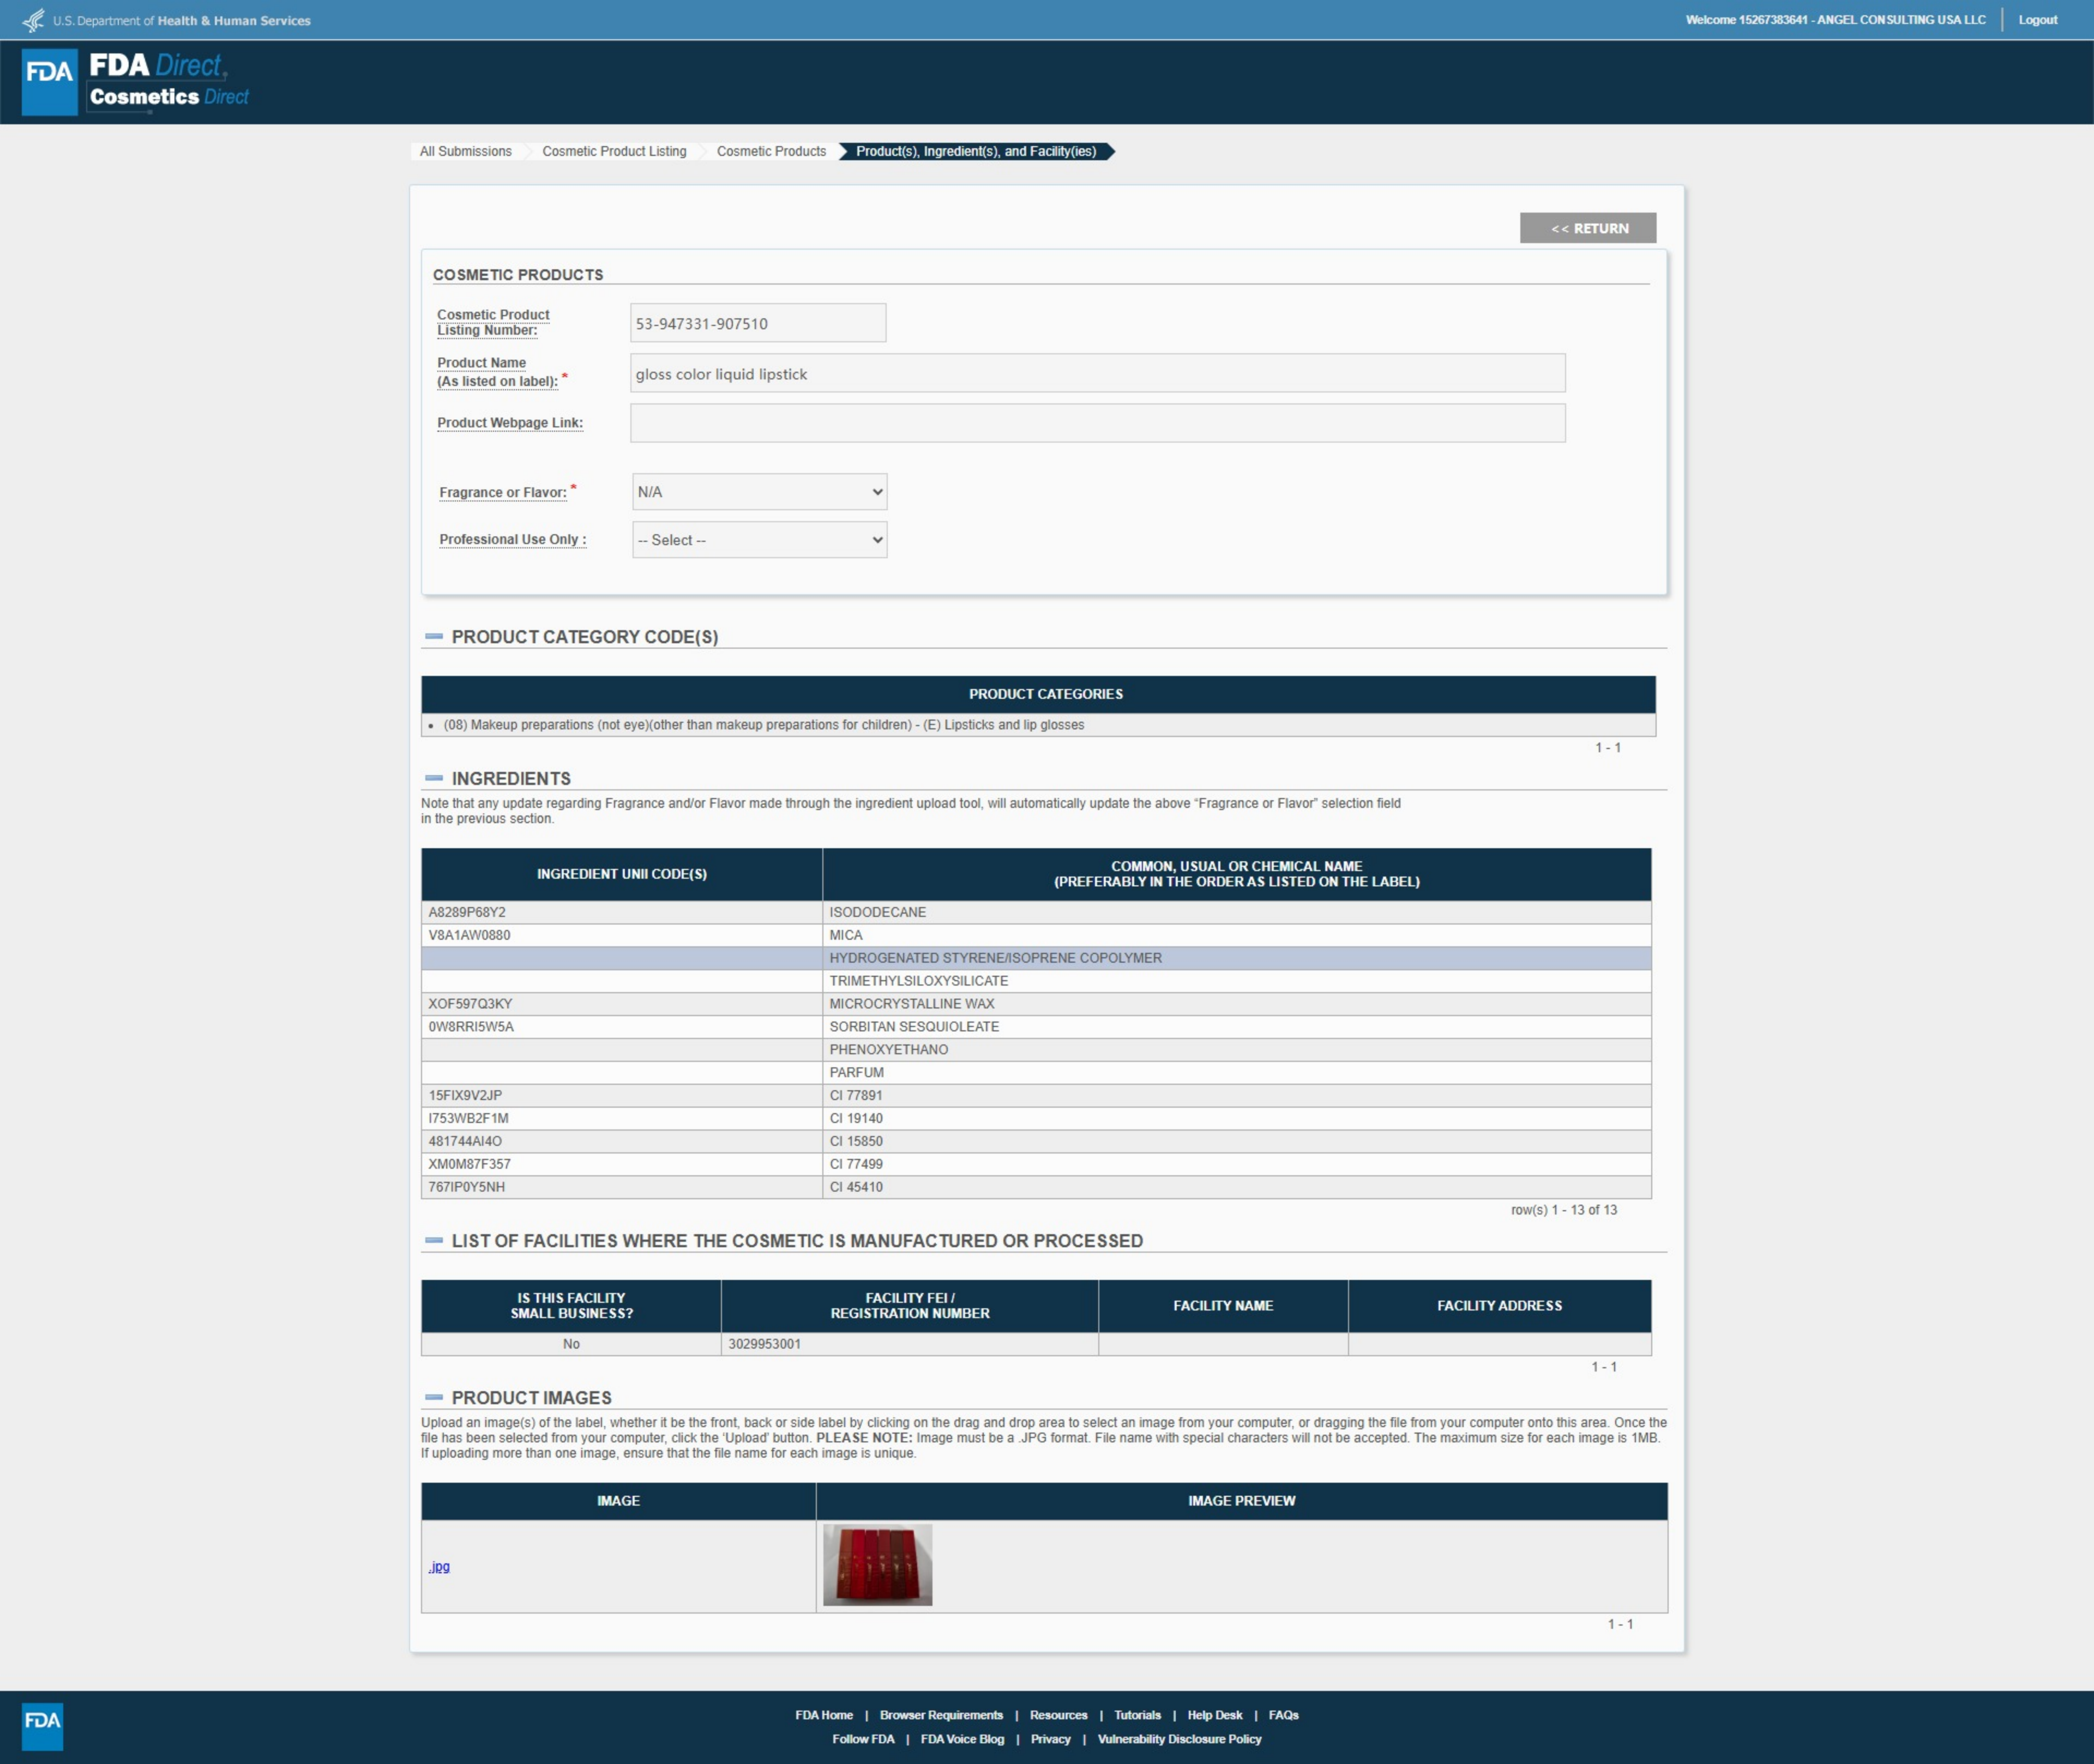This screenshot has height=1764, width=2094.
Task: Click the Logout link
Action: click(2037, 20)
